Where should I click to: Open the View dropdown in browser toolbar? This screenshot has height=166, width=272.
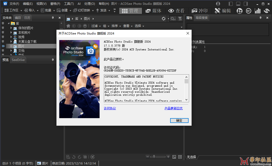point(128,26)
